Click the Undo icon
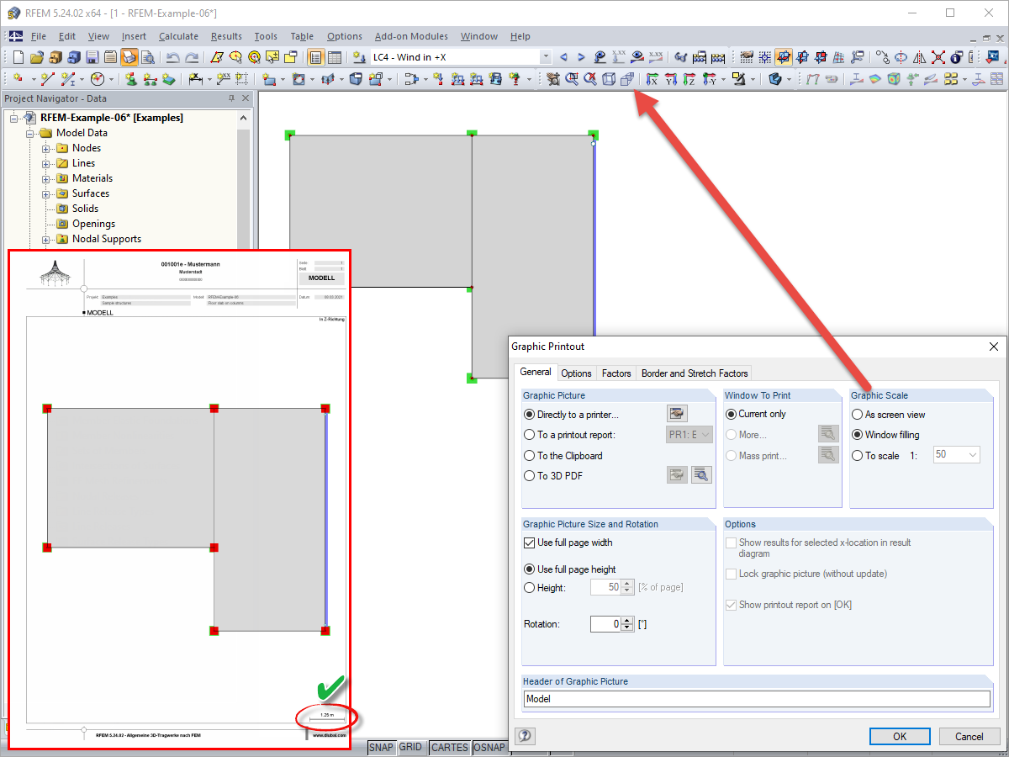The image size is (1009, 757). click(173, 56)
